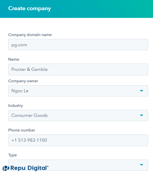Click the Company domain name field
Viewport: 153px width, 174px height.
[x=78, y=45]
